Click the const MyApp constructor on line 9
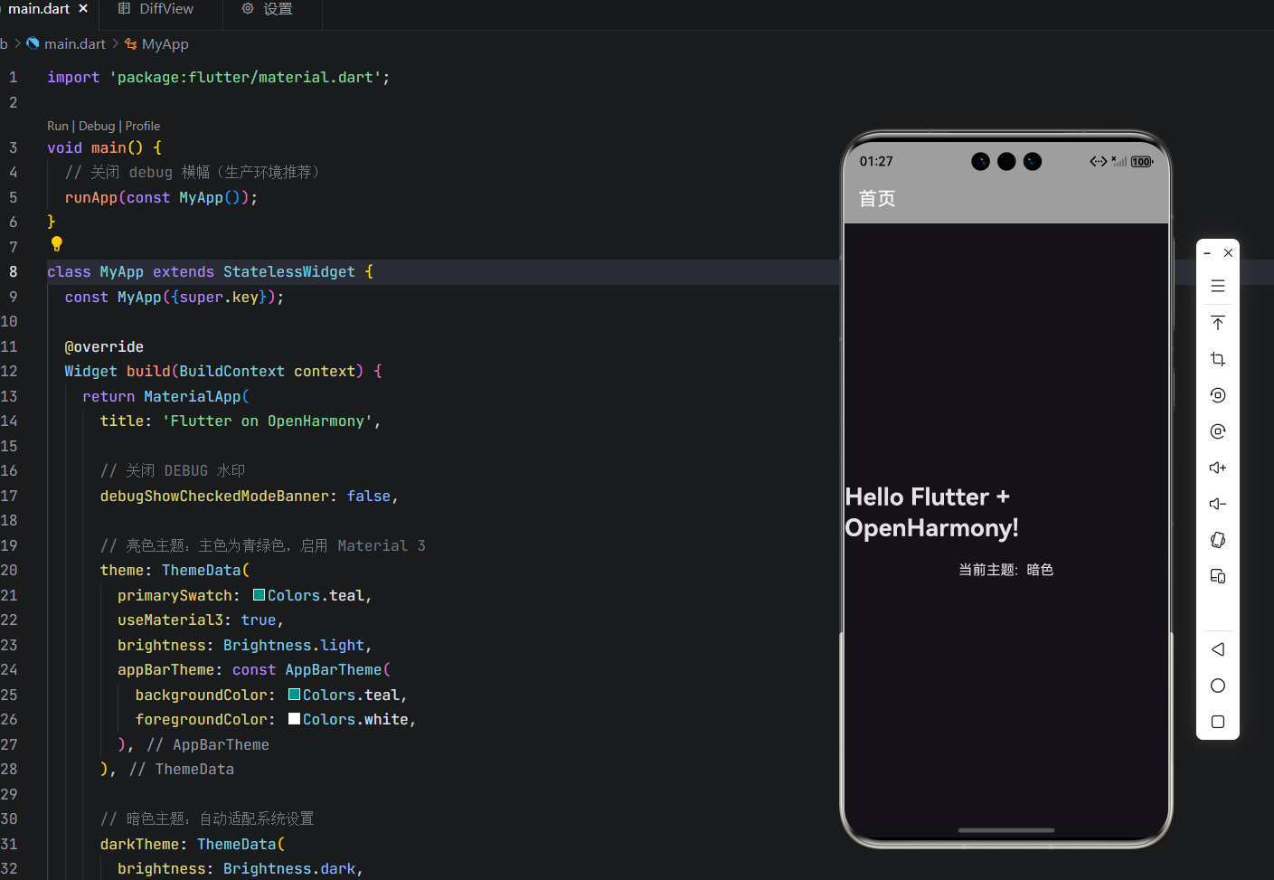Screen dimensions: 1274x880 click(x=174, y=297)
